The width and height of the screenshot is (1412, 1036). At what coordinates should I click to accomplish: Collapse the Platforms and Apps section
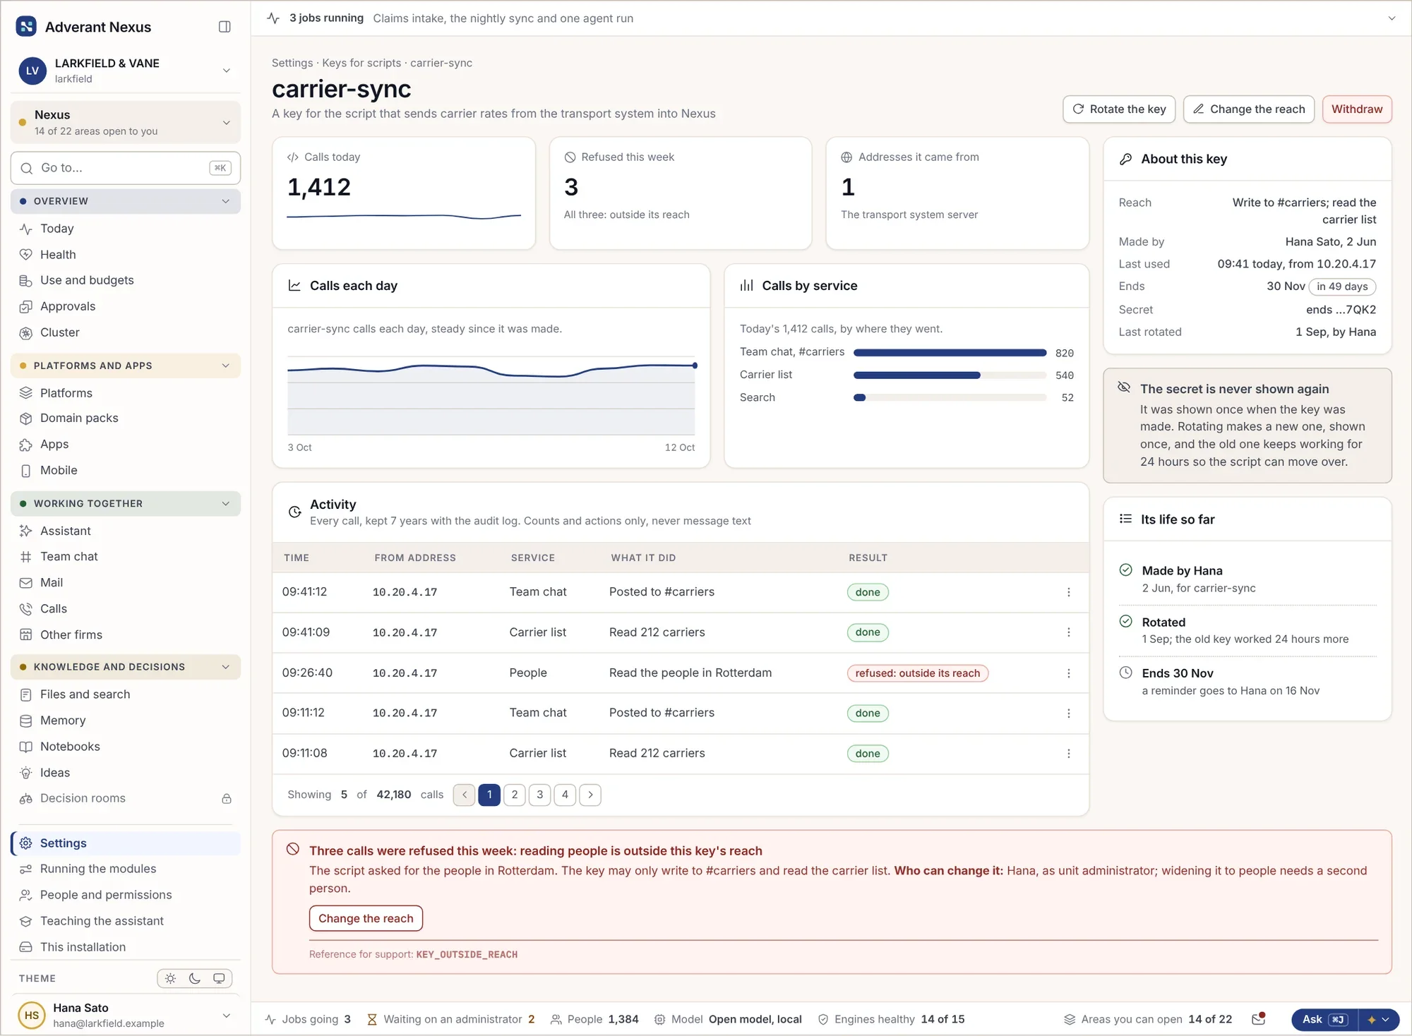click(x=126, y=366)
